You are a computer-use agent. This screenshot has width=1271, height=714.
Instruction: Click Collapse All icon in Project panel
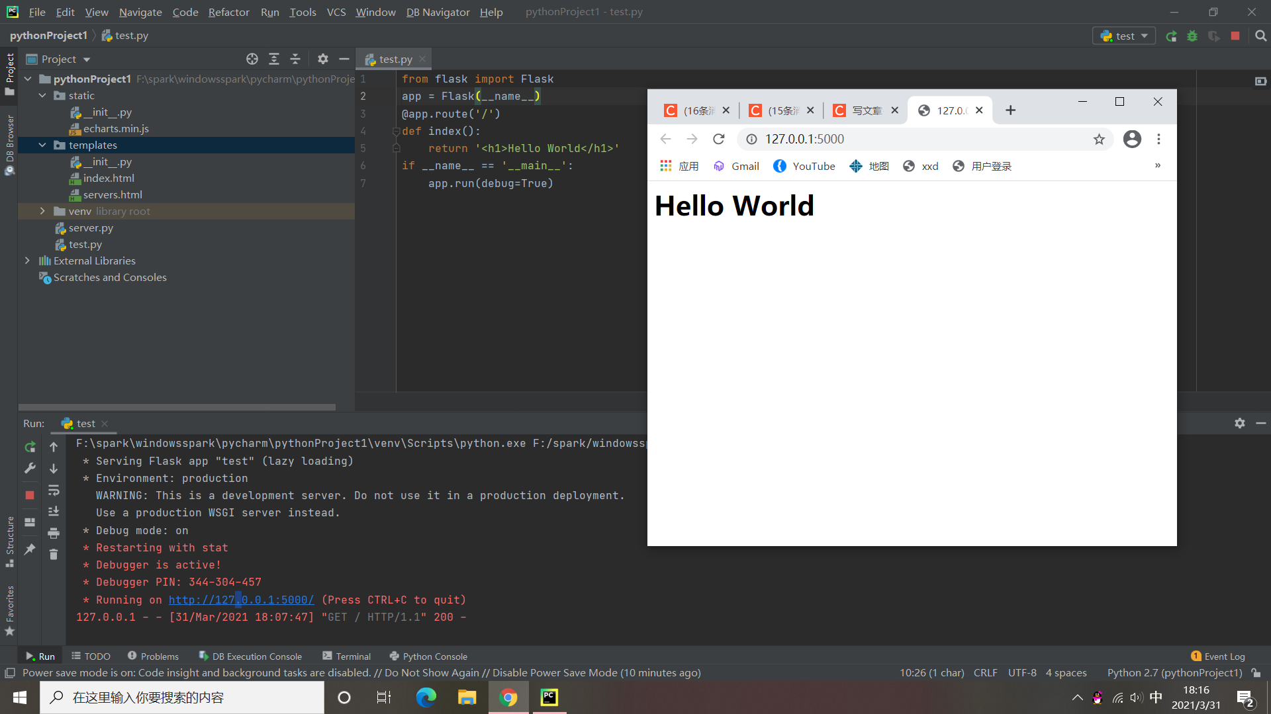pos(295,59)
